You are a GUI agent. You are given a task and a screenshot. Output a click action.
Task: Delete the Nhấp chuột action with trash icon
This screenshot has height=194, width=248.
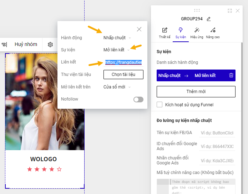tap(231, 76)
